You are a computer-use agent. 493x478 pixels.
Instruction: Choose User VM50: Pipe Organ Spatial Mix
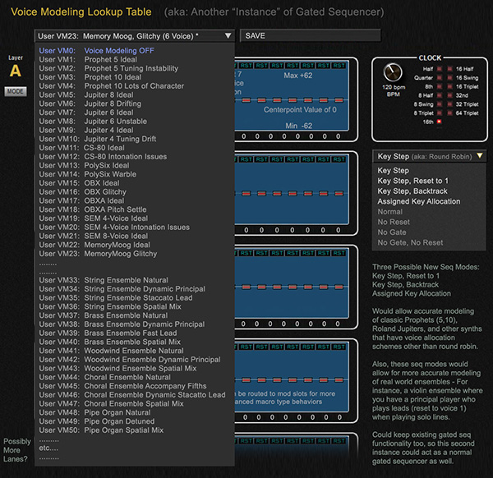pos(101,430)
